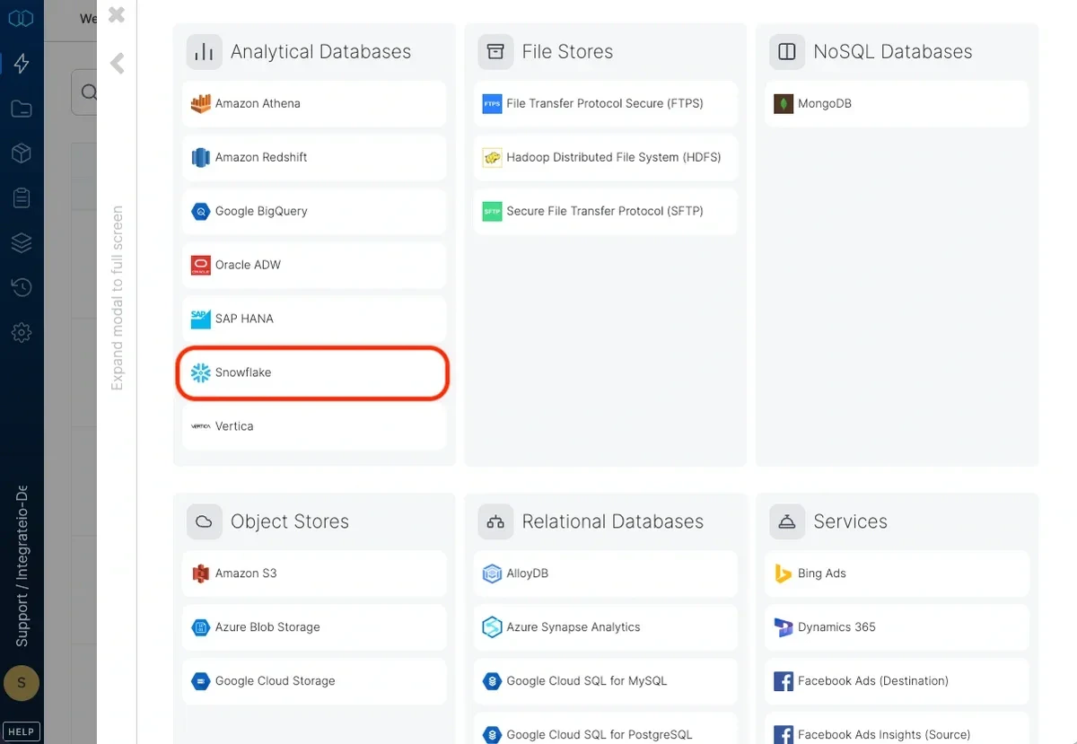
Task: Choose the MongoDB connection
Action: (x=897, y=103)
